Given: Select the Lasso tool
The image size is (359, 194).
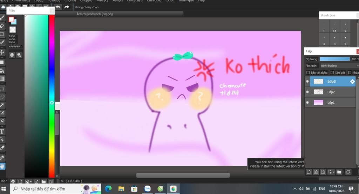Looking at the screenshot, I should pyautogui.click(x=2, y=97).
